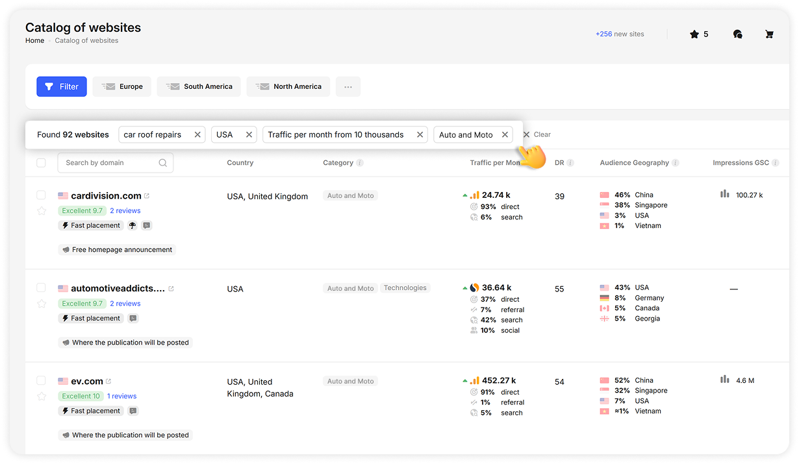Open the 2 reviews link for cardivision.com
799x464 pixels.
[x=125, y=210]
